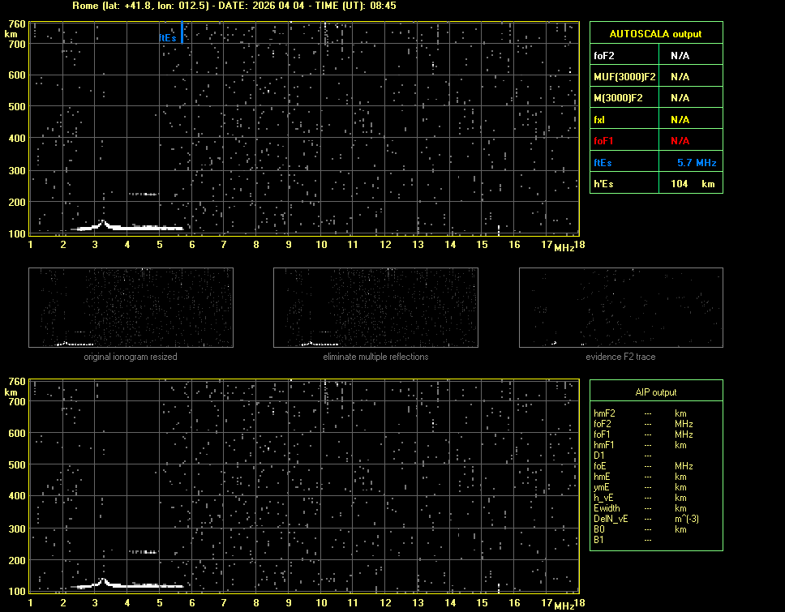Click the MUF(3000)F2 row label
The width and height of the screenshot is (785, 612).
point(624,77)
